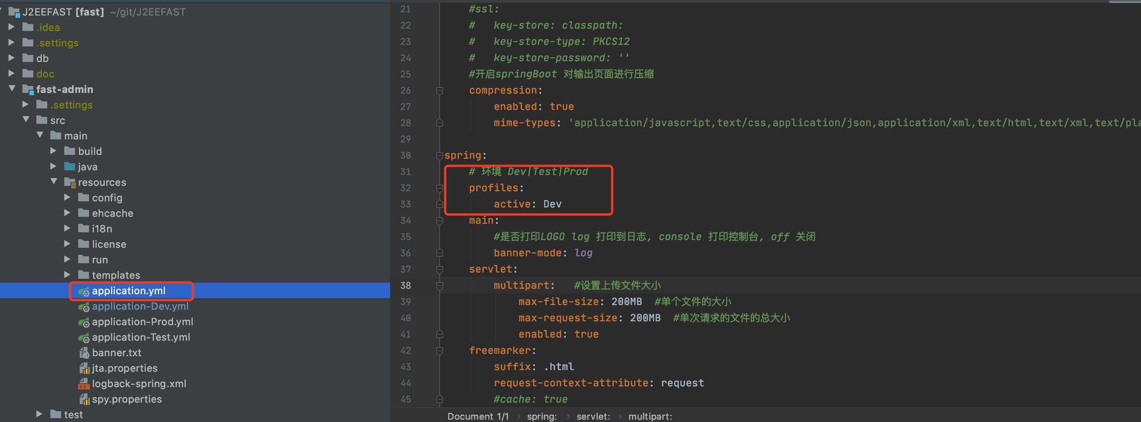The image size is (1141, 422).
Task: Expand the config folder node
Action: point(67,198)
